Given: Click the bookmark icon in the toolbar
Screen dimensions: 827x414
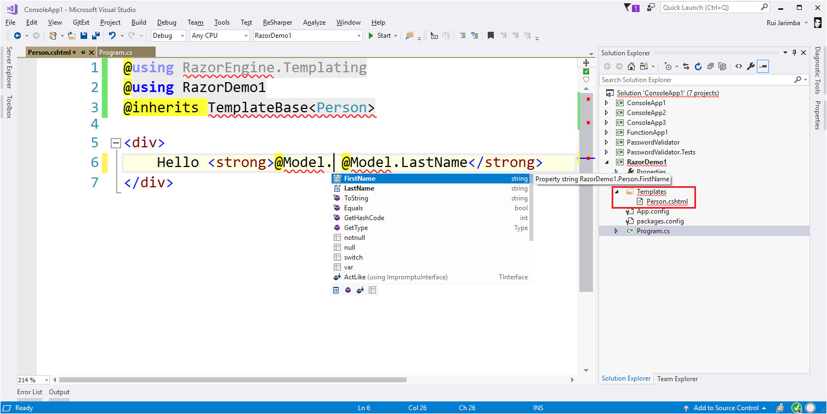Looking at the screenshot, I should point(491,36).
